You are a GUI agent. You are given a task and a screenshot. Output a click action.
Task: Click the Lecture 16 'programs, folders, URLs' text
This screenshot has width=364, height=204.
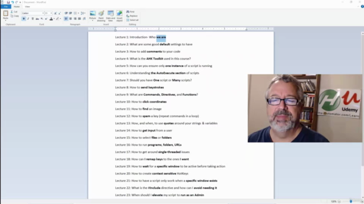[164, 145]
